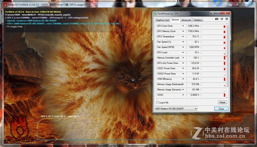Open the GPU only Power Draw dropdown
This screenshot has width=257, height=147.
(183, 63)
